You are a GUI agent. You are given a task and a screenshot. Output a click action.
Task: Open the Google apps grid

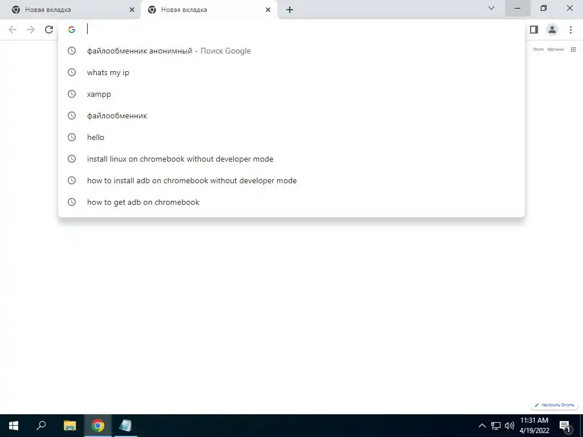pyautogui.click(x=573, y=50)
